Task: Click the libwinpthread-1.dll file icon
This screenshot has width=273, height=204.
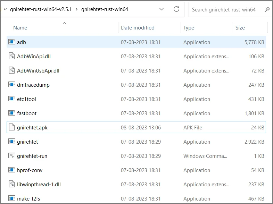Action: tap(12, 184)
